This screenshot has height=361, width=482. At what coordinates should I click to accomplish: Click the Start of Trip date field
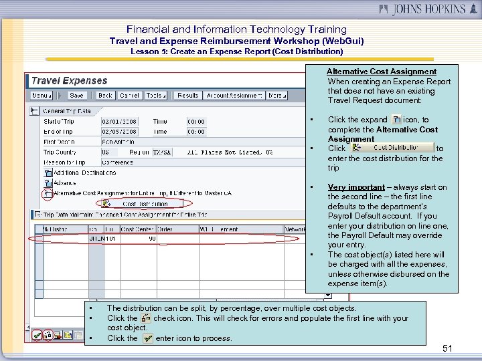[x=119, y=122]
